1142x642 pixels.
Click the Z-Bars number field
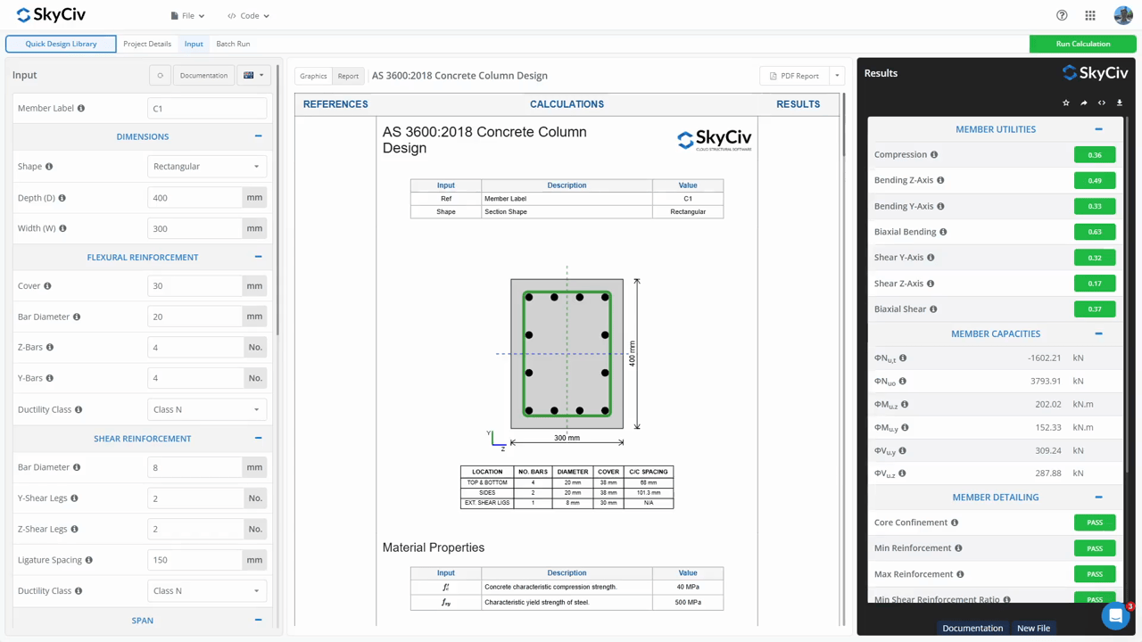pyautogui.click(x=195, y=348)
